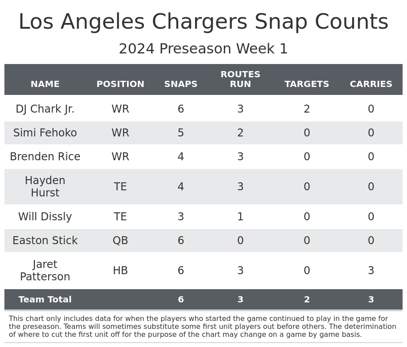Click the Hayden Hurst player name
The width and height of the screenshot is (407, 347).
pyautogui.click(x=45, y=187)
